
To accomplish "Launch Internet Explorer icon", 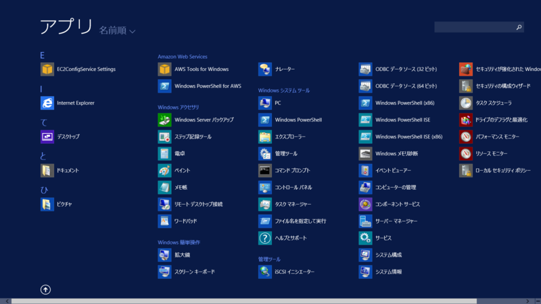I will point(47,103).
